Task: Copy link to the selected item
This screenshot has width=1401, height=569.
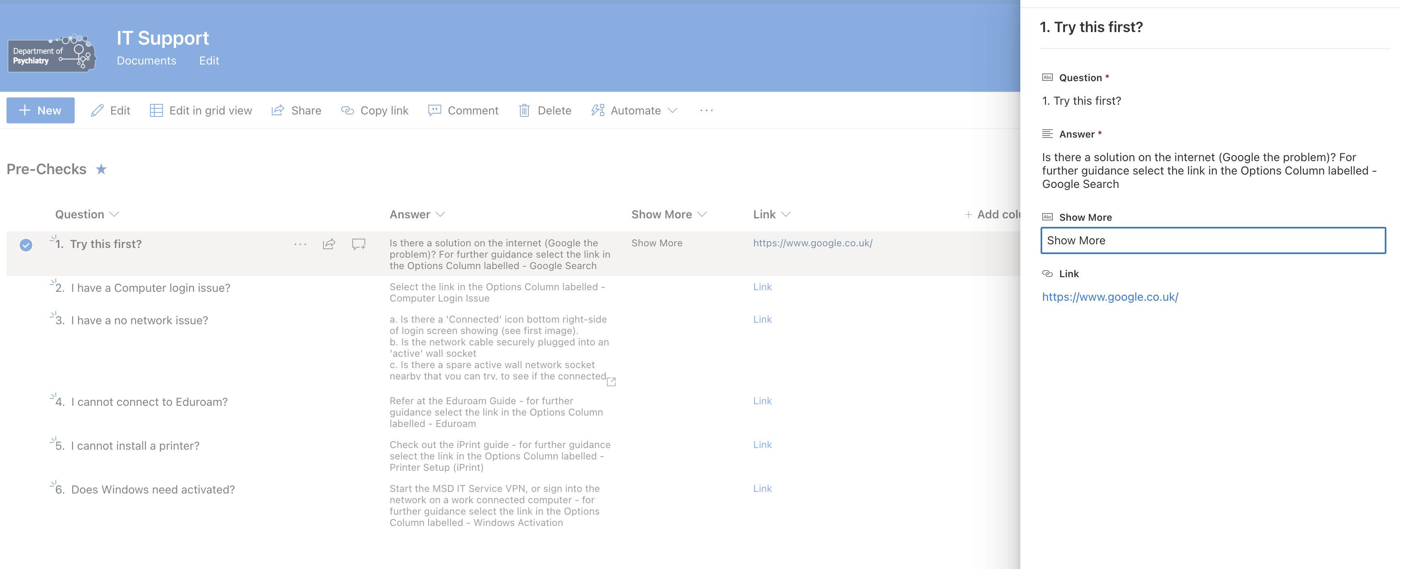Action: tap(375, 110)
